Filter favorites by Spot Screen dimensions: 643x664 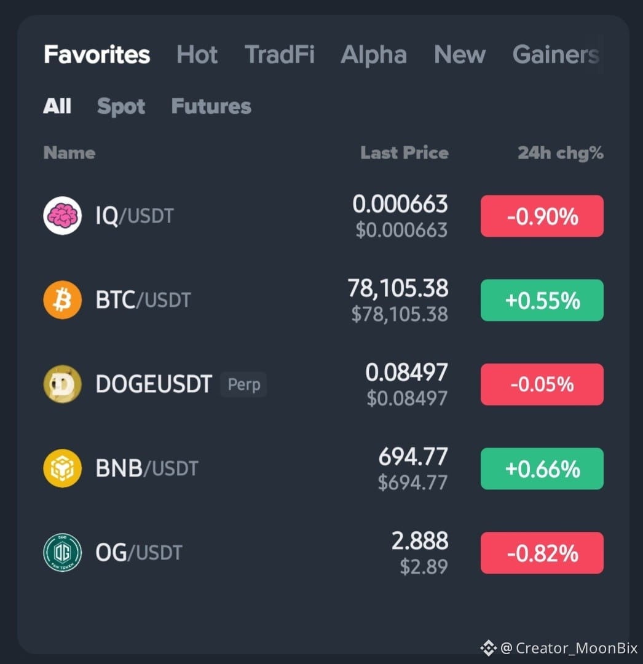[121, 106]
